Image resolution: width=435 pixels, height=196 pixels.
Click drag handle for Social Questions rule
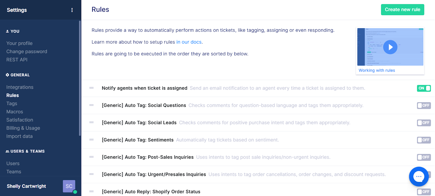pos(92,105)
